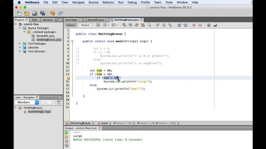Viewport: 266px width, 149px height.
Task: Click "BUILD SUCCESSFUL" line in Output
Action: tap(108, 139)
